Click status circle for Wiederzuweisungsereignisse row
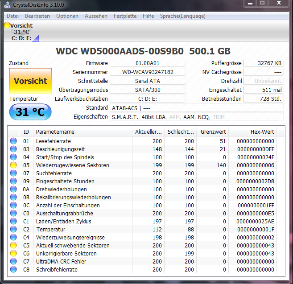Screen dimensions: 293x284 coord(13,237)
